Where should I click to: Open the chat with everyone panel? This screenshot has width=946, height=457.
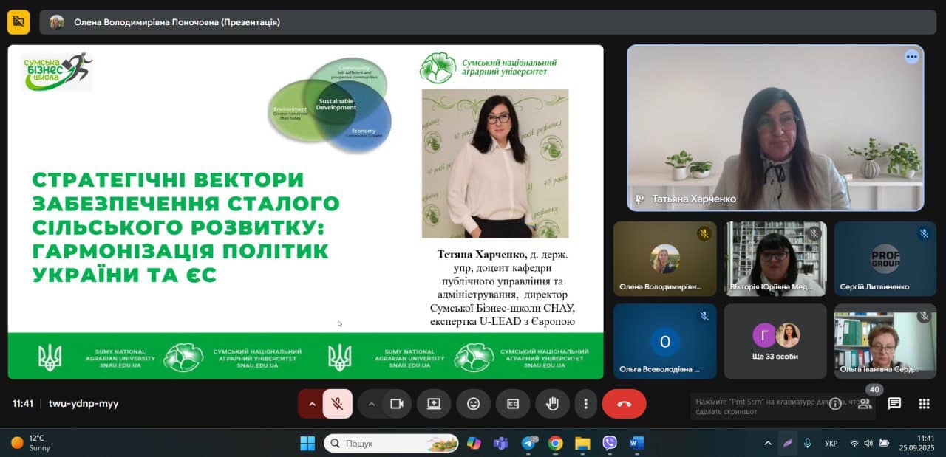tap(894, 403)
